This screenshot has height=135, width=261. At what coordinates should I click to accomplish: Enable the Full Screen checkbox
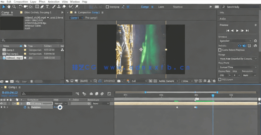point(220,80)
